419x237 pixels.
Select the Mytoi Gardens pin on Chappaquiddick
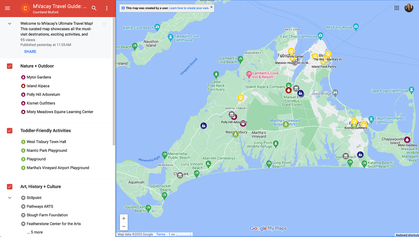(x=407, y=140)
